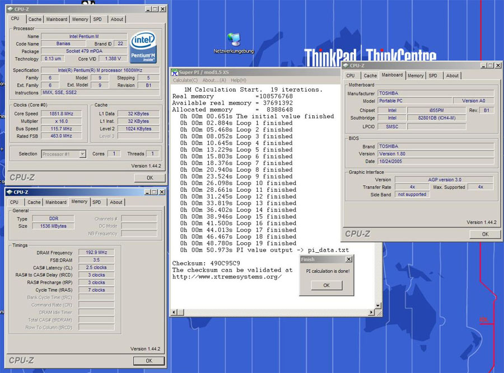Image resolution: width=504 pixels, height=373 pixels.
Task: Click OK in the top-left CPU-Z window
Action: 150,178
